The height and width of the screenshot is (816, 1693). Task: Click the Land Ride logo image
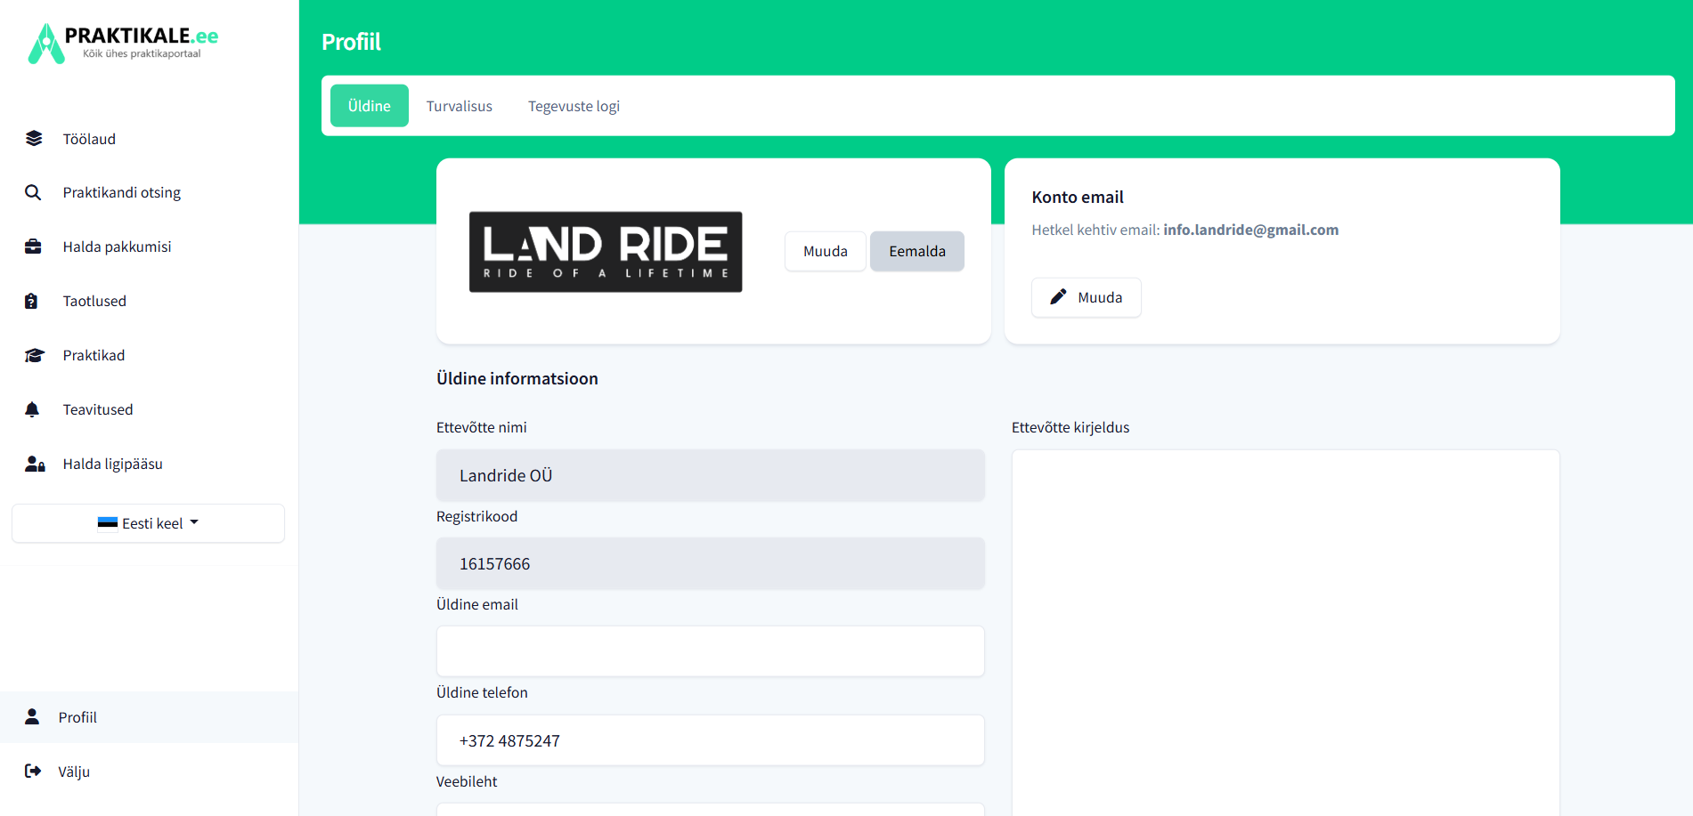point(606,252)
